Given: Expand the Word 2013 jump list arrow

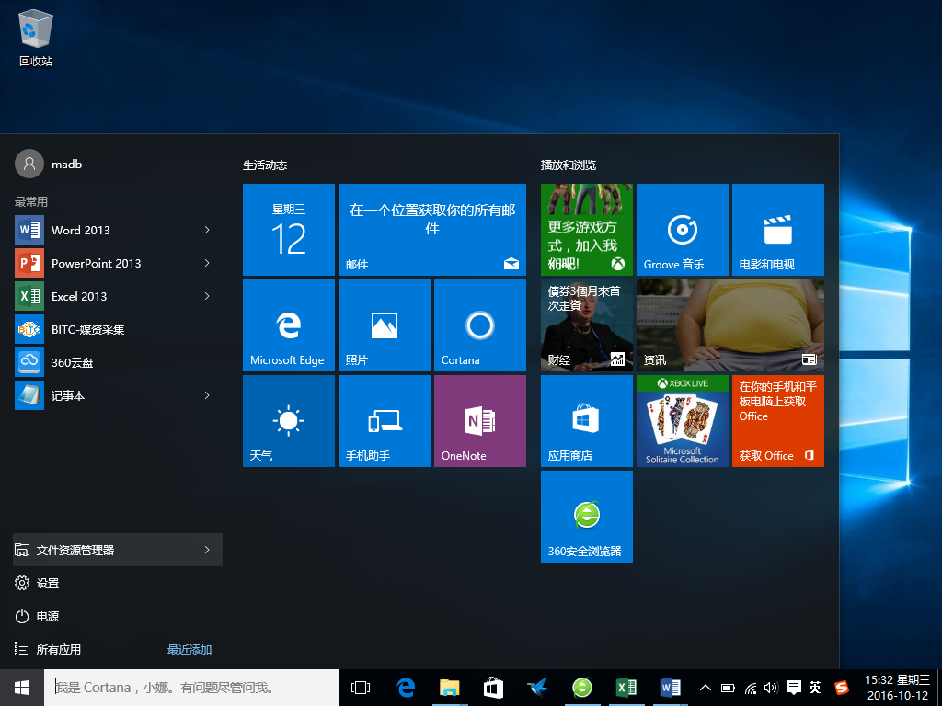Looking at the screenshot, I should point(207,230).
